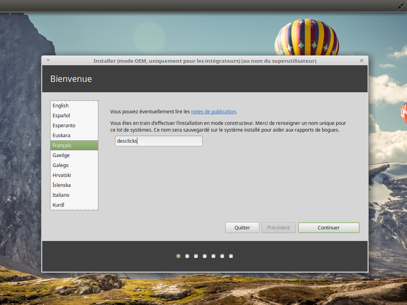Click the batch name field containing "desclicks"
The image size is (407, 305).
click(158, 141)
